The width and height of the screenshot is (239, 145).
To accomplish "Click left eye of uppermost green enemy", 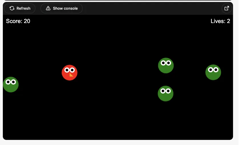I will click(x=163, y=63).
